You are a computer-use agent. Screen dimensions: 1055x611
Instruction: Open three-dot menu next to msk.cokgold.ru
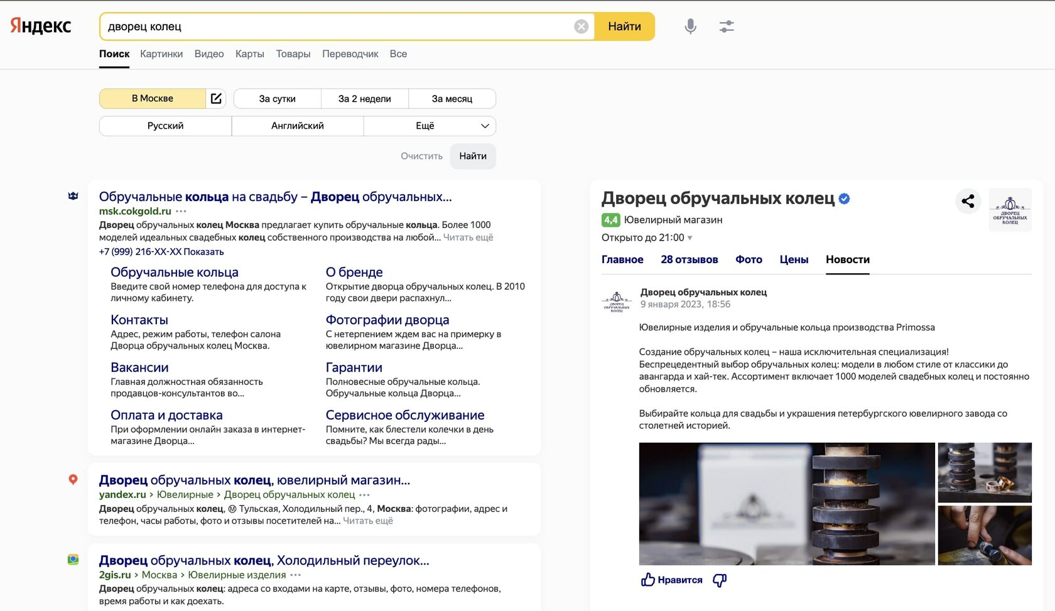click(181, 212)
